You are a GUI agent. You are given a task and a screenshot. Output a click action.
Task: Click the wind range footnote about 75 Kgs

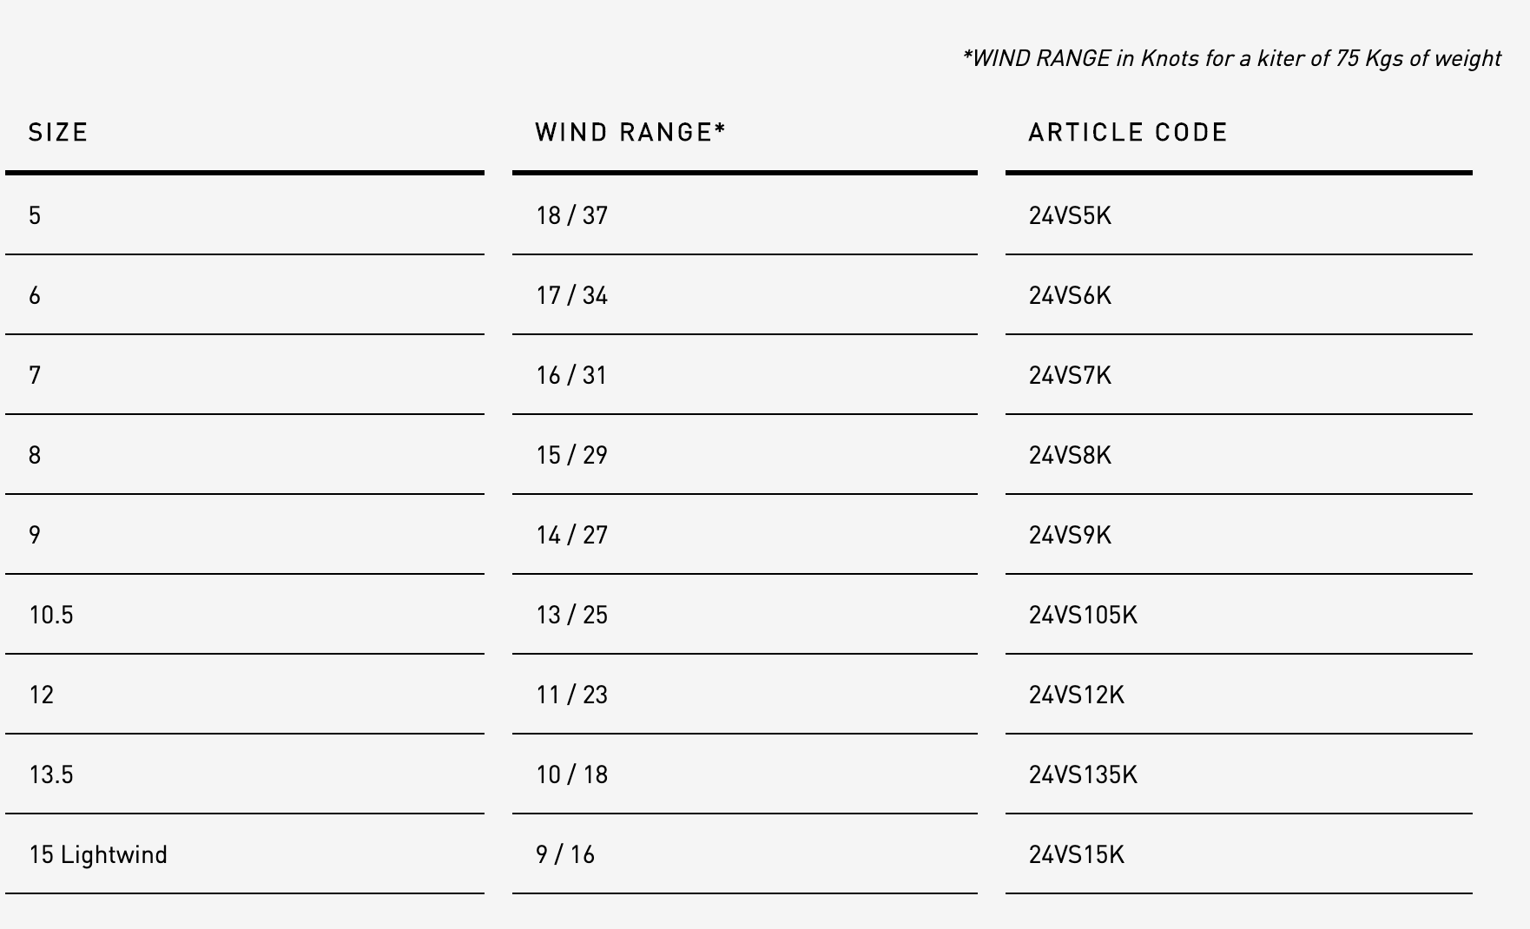coord(1231,58)
